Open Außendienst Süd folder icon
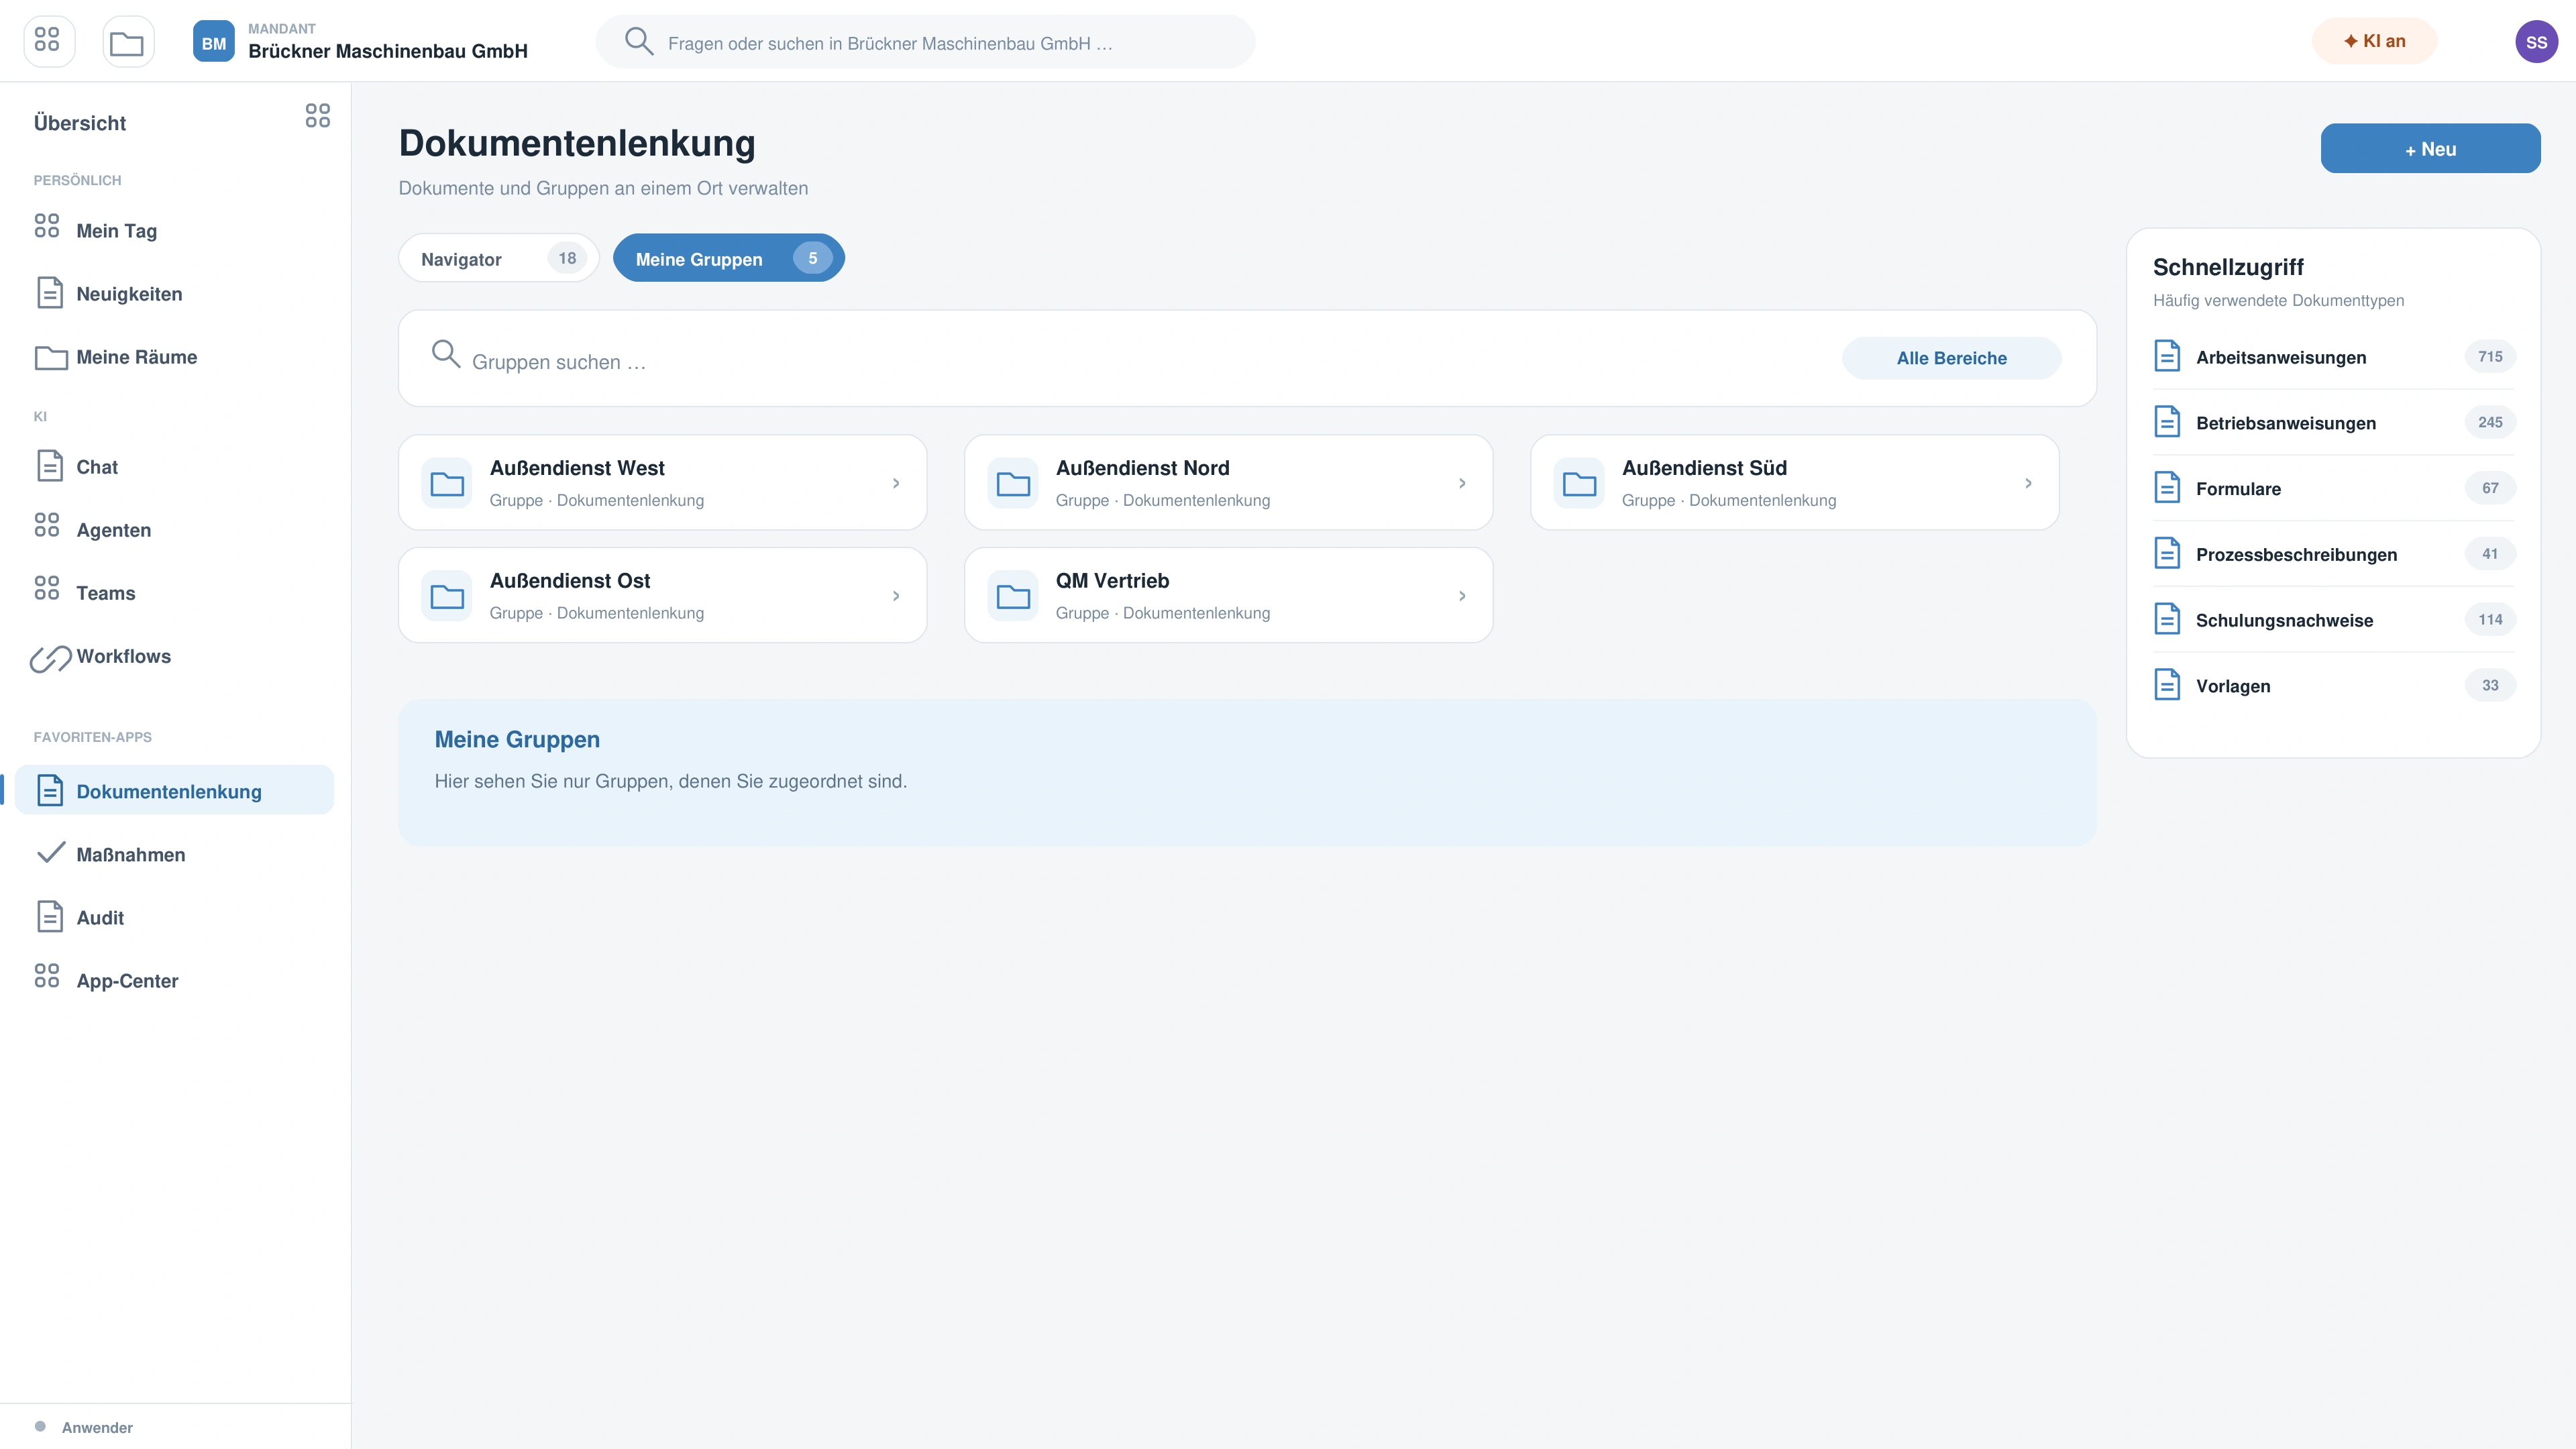2576x1449 pixels. point(1579,484)
